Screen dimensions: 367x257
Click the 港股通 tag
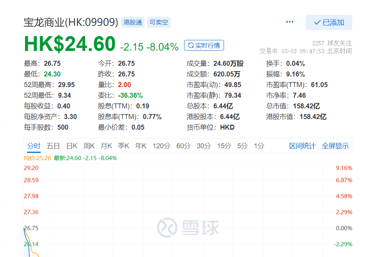[133, 22]
